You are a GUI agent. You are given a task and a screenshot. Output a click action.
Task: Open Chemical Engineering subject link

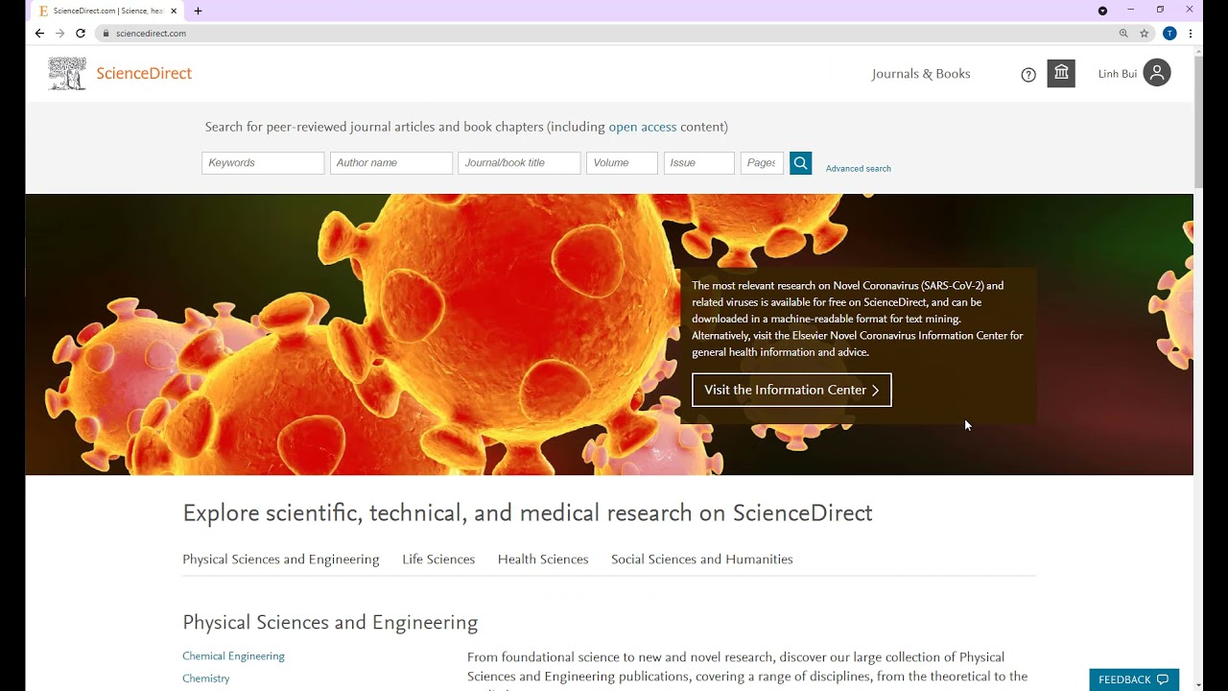coord(233,656)
